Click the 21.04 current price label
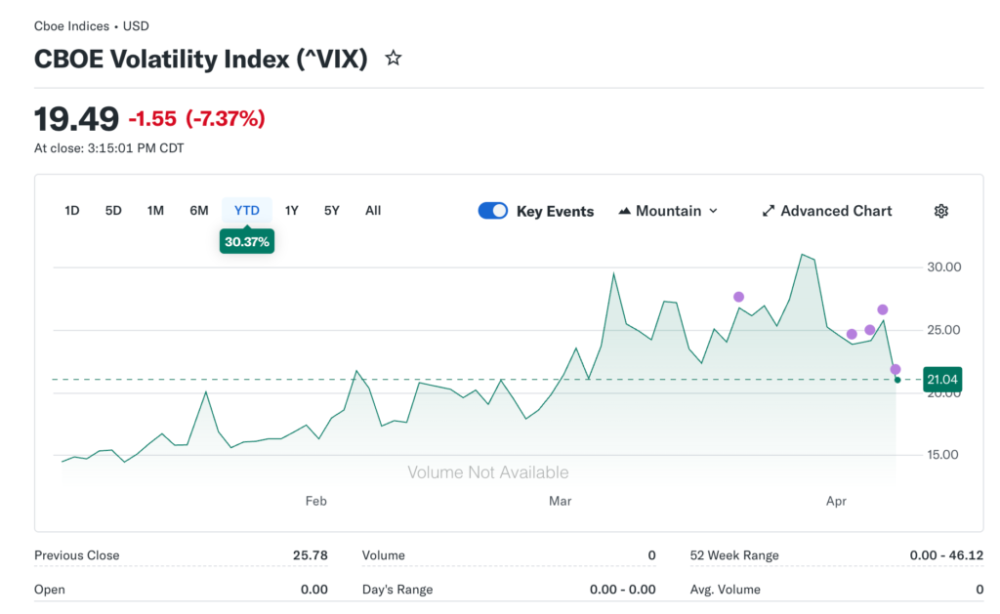This screenshot has width=1000, height=614. click(x=941, y=380)
